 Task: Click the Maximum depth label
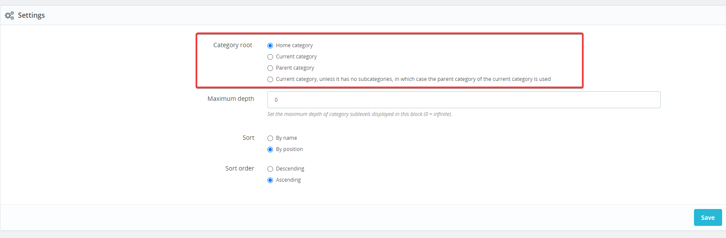tap(231, 99)
